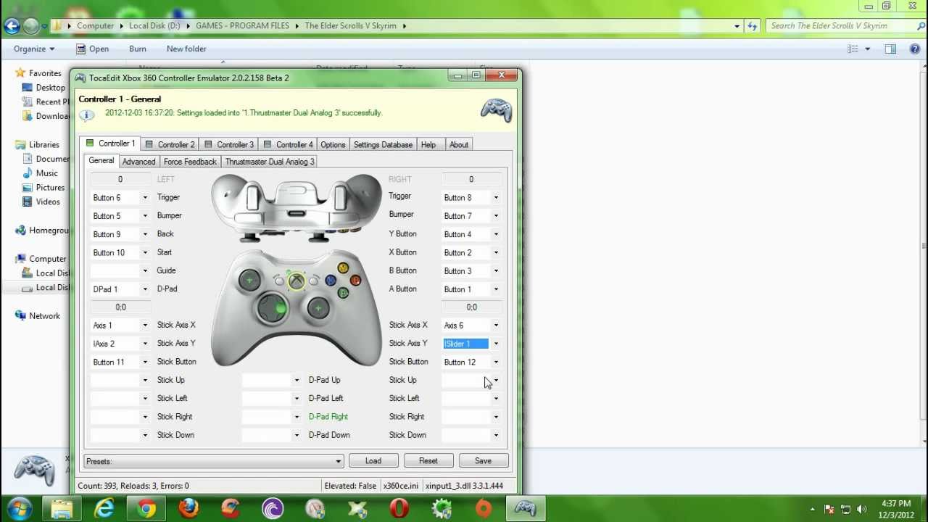Click Burn in the Explorer toolbar
Viewport: 928px width, 522px height.
(x=138, y=49)
